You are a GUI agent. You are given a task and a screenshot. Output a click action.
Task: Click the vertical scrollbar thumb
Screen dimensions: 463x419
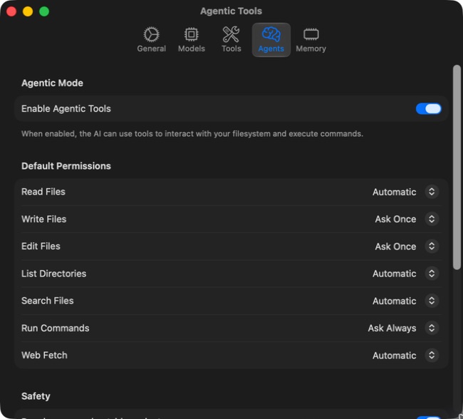click(x=457, y=167)
